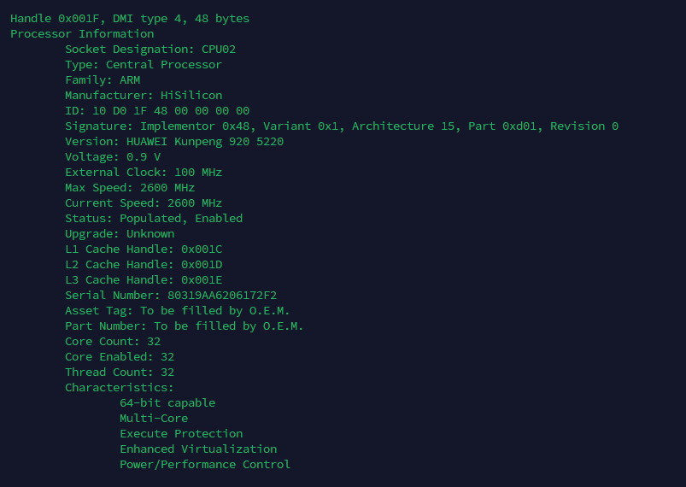
Task: Click the Power/Performance Control characteristic
Action: pos(205,464)
